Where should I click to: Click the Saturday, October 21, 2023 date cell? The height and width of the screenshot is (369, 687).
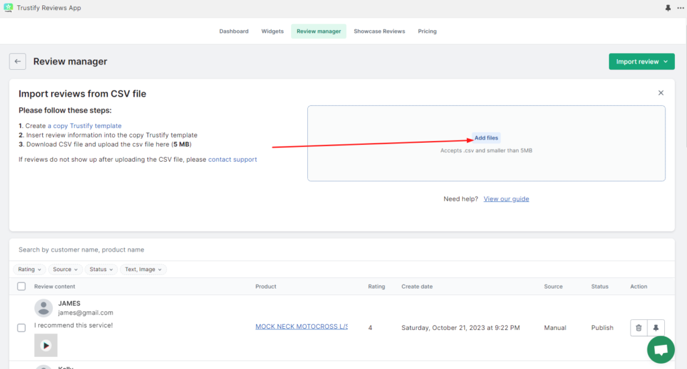point(460,328)
